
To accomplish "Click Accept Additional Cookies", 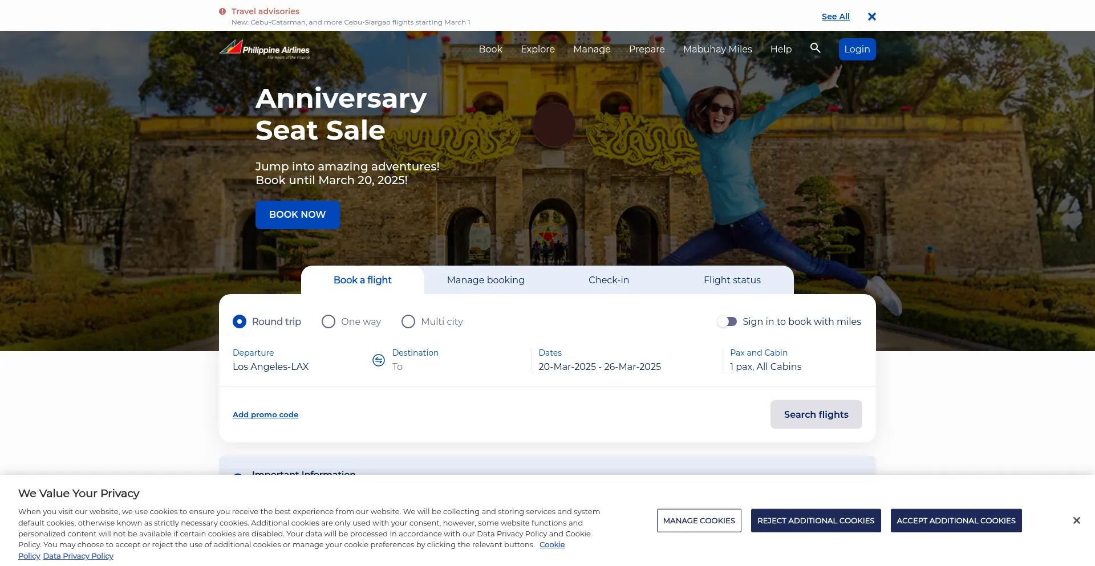I will [956, 520].
